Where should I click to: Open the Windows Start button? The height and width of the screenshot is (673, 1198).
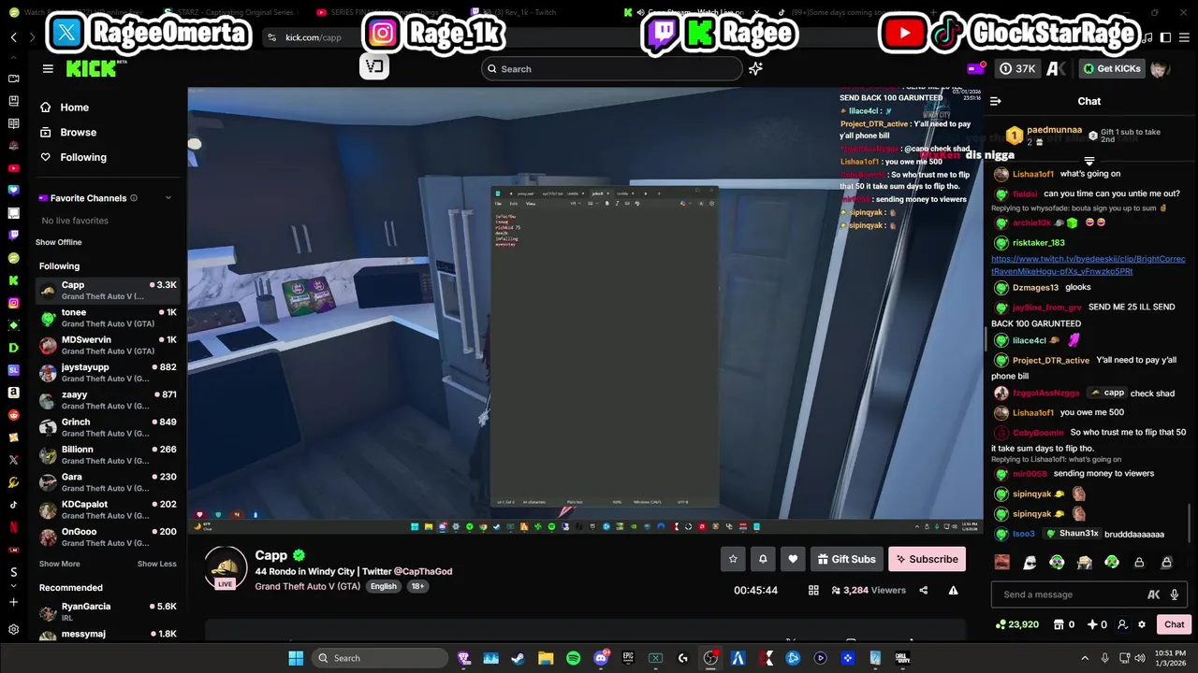click(296, 658)
